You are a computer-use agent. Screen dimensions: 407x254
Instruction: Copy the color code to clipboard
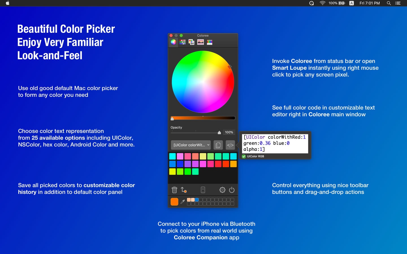218,145
